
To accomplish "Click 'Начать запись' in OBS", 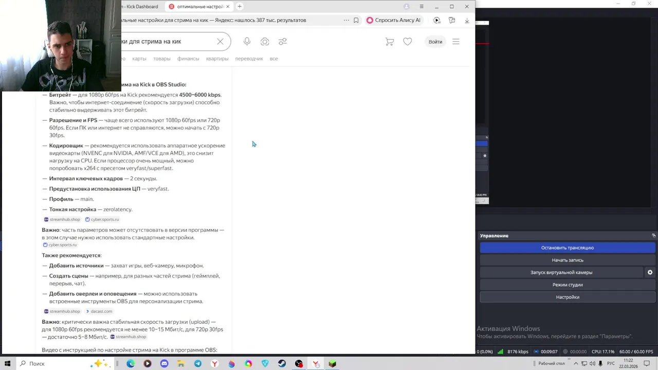I will pos(568,260).
